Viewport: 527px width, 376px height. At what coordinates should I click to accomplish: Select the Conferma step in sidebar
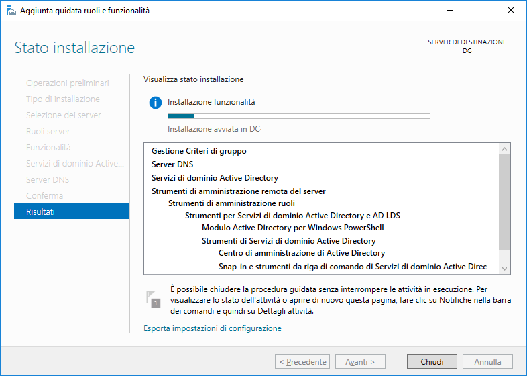point(44,195)
